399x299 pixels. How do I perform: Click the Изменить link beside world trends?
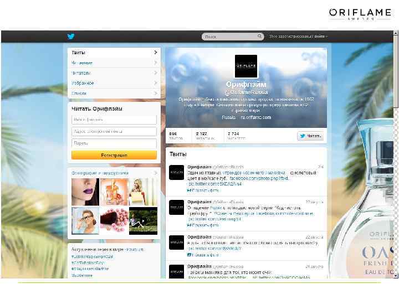pyautogui.click(x=135, y=250)
